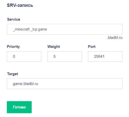Screen dimensions: 129x117
Task: Click the .bladbl.ru domain suffix text
Action: (x=115, y=38)
